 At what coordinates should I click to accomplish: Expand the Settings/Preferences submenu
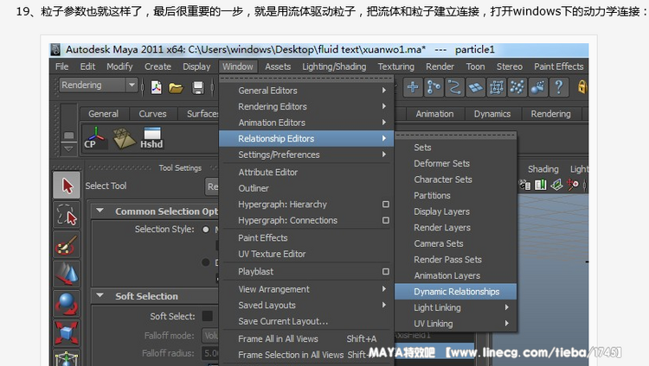[x=305, y=155]
